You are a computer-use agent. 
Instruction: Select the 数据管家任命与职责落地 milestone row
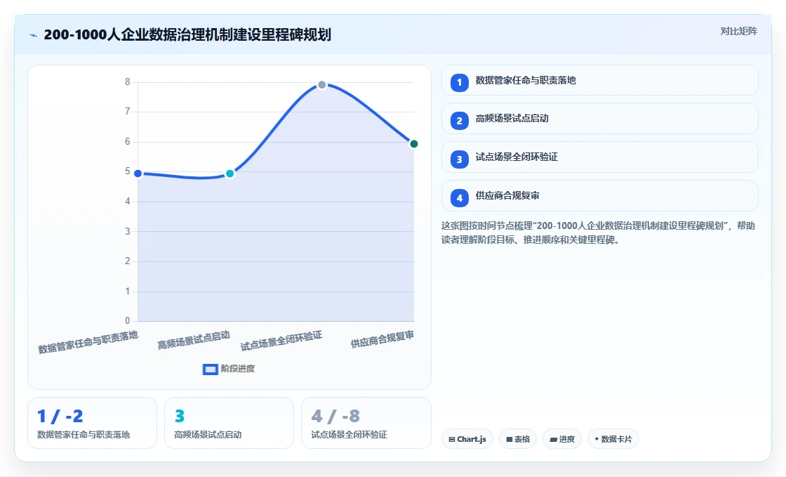click(599, 80)
